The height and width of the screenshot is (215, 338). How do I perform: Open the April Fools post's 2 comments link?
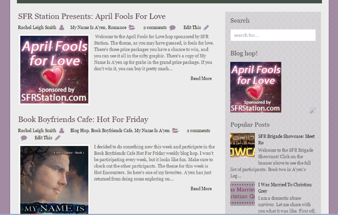tap(155, 27)
